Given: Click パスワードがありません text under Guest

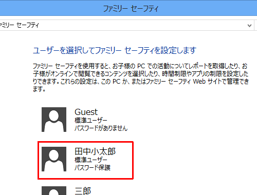Looking at the screenshot, I should 101,128.
